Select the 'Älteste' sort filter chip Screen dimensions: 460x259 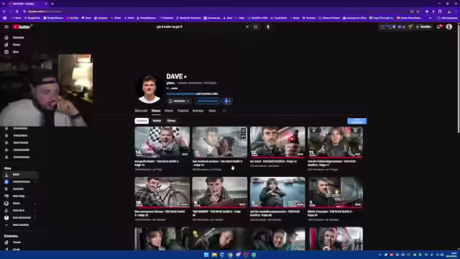click(x=171, y=121)
